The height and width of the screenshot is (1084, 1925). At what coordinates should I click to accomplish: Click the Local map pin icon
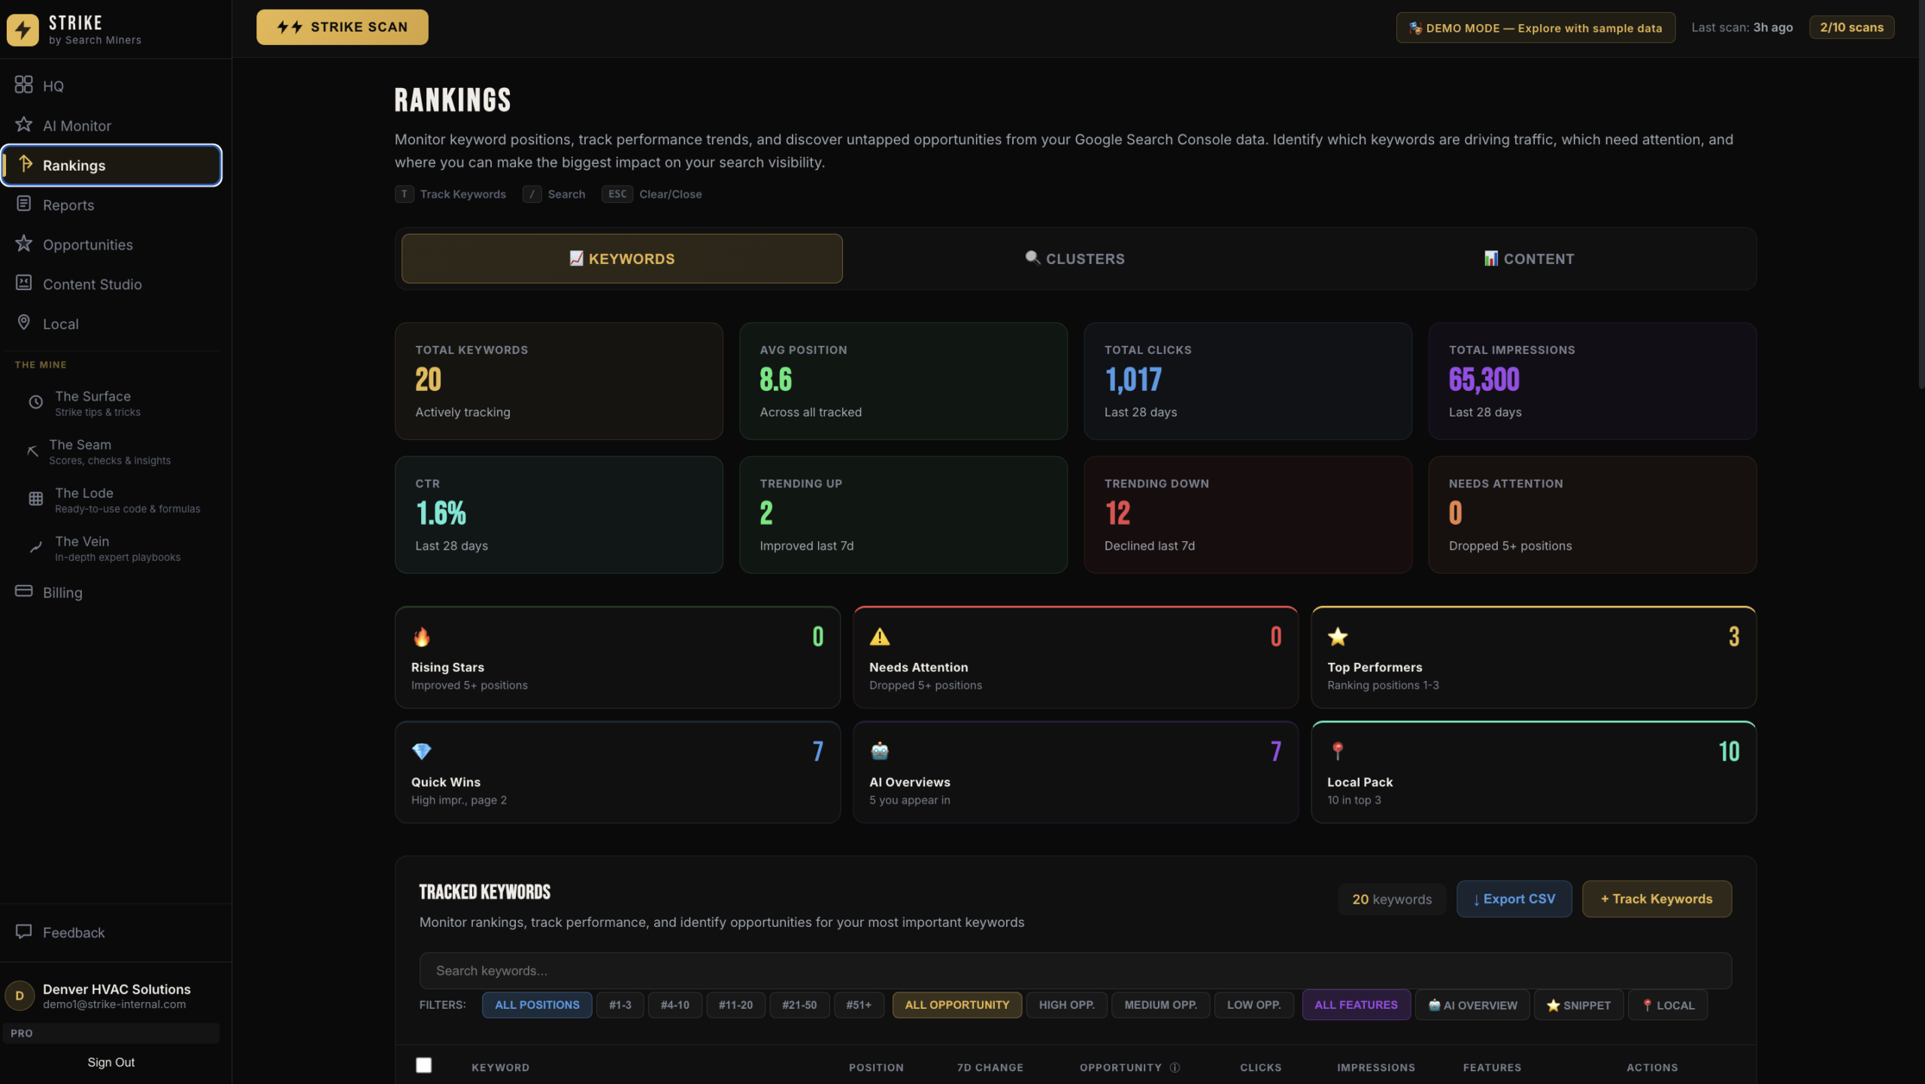23,323
